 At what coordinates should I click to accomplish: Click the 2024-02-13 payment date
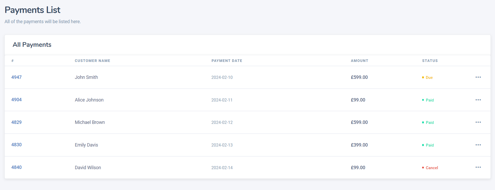point(222,145)
